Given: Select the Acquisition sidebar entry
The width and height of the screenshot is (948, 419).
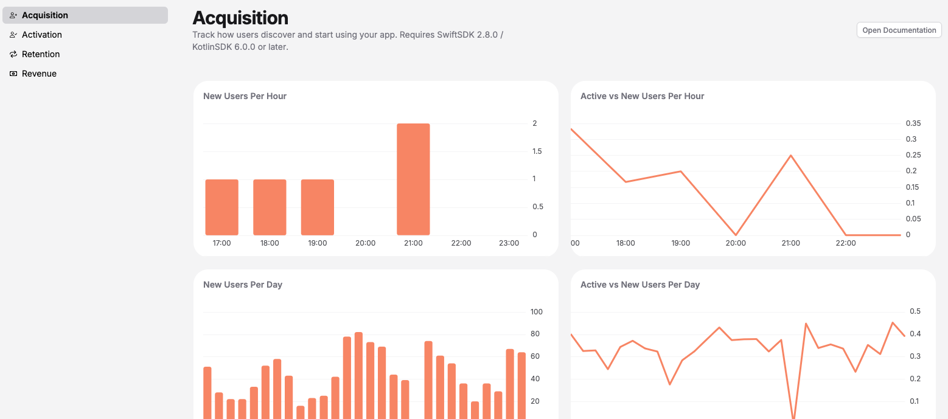Looking at the screenshot, I should 44,15.
